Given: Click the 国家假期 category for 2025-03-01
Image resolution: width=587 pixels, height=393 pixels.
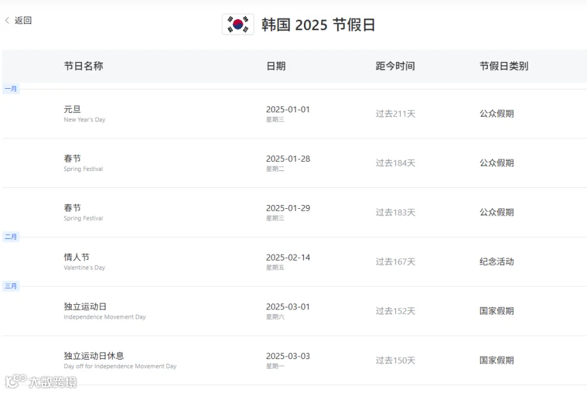Looking at the screenshot, I should click(x=497, y=311).
